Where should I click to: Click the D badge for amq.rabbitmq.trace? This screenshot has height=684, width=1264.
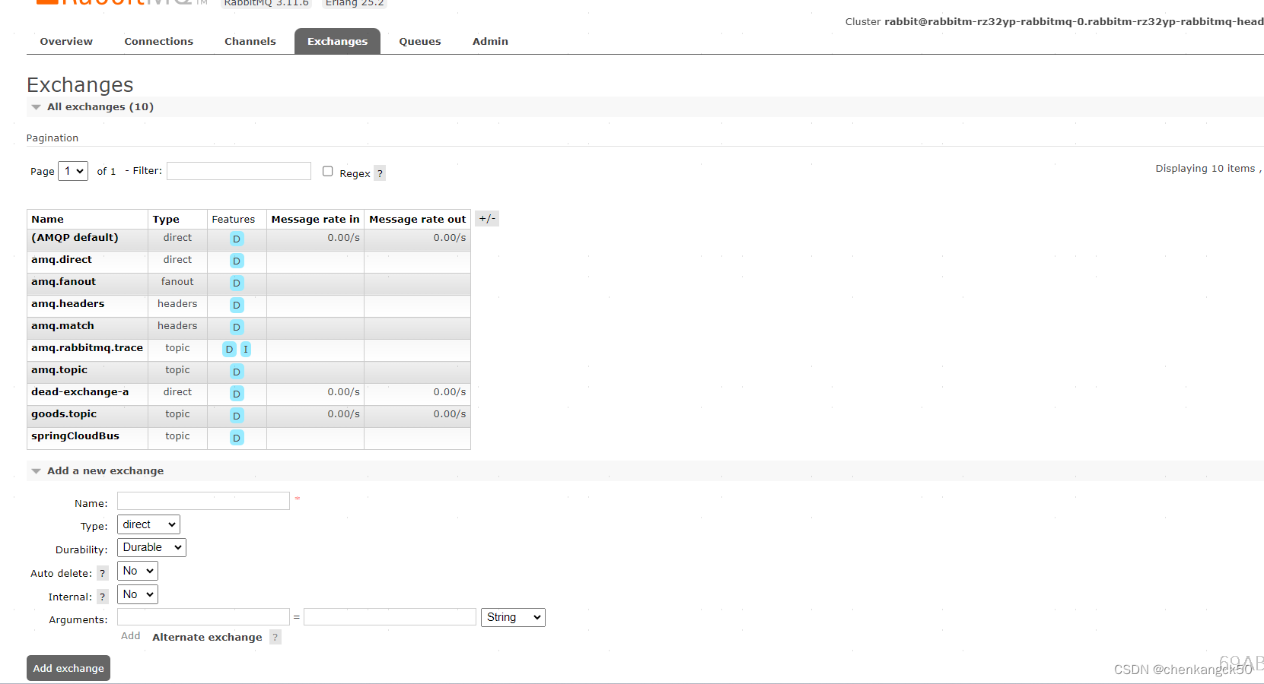click(229, 349)
